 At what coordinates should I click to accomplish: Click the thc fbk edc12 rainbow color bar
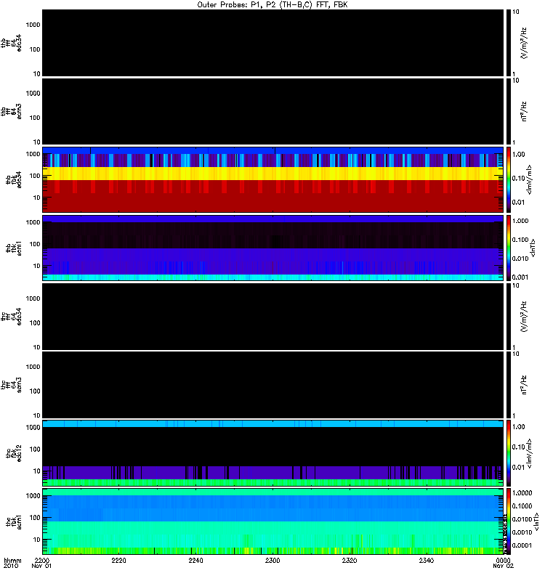tap(509, 453)
